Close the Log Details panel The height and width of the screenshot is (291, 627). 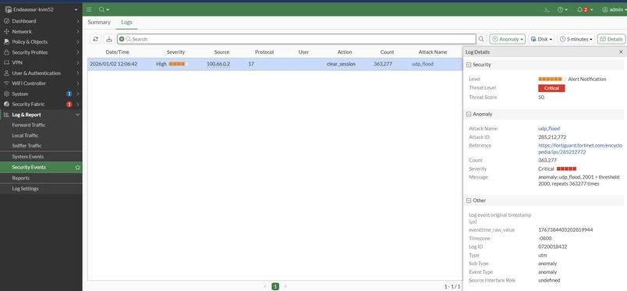click(621, 52)
